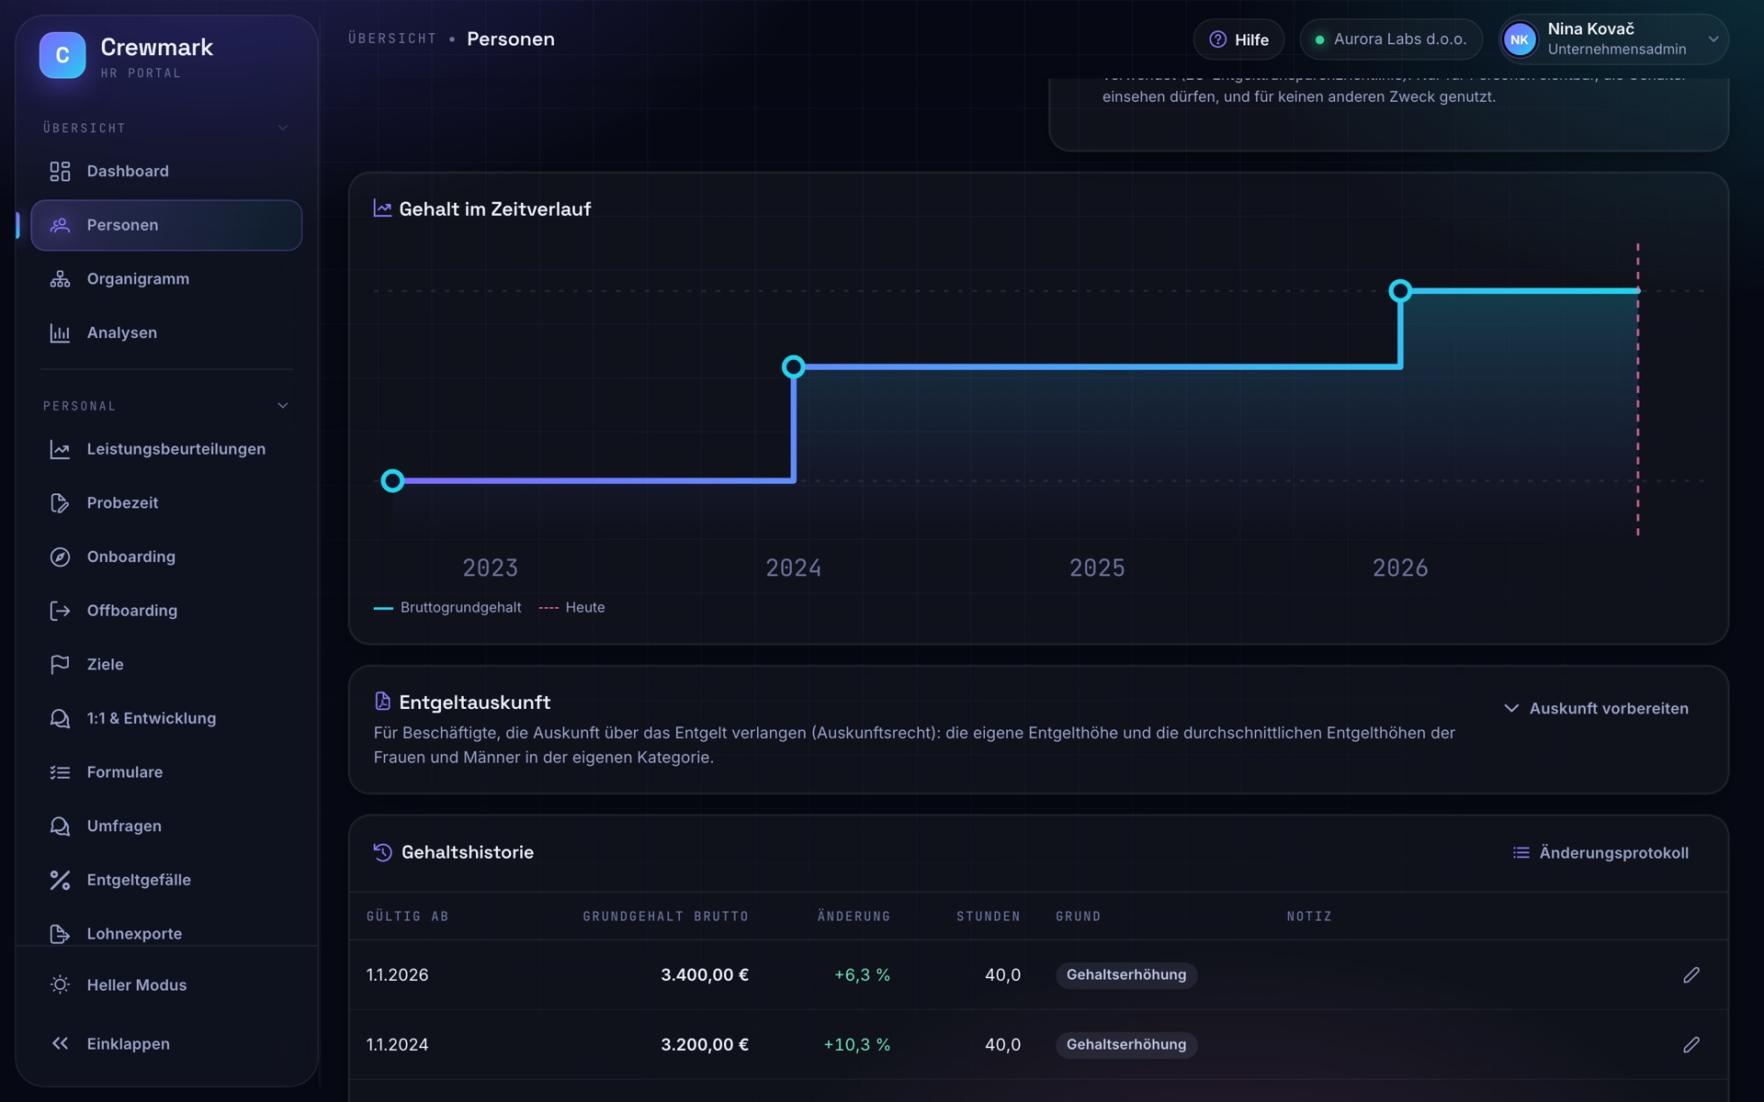Edit the 1.1.2024 salary entry pencil
Image resolution: width=1764 pixels, height=1102 pixels.
[1691, 1045]
